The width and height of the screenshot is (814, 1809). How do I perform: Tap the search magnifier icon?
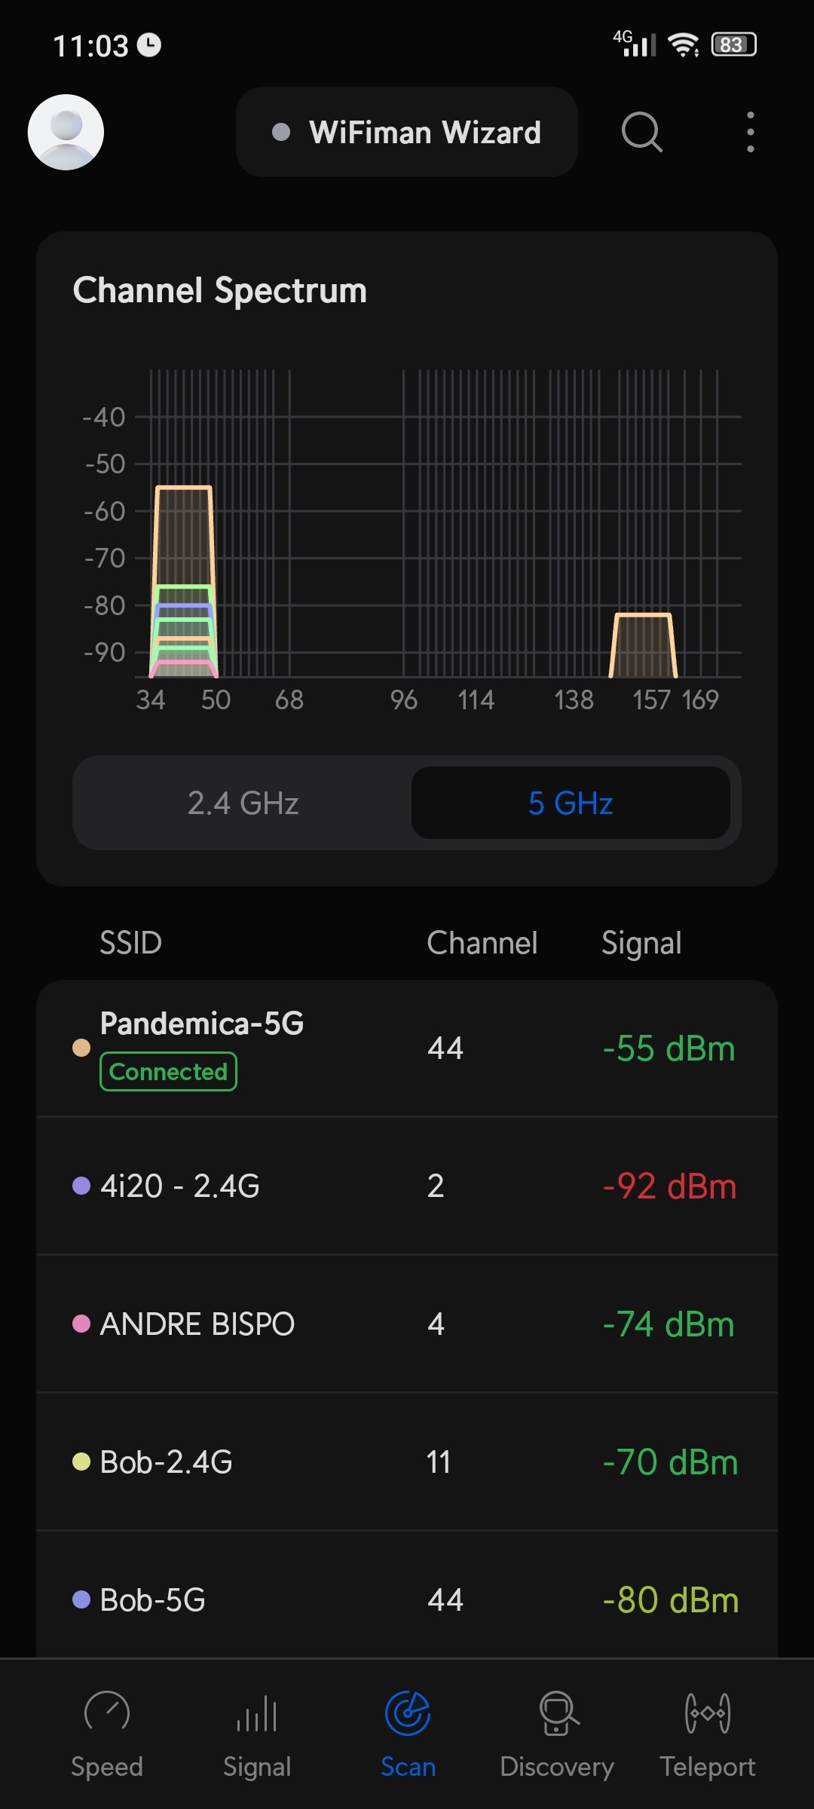pyautogui.click(x=641, y=132)
